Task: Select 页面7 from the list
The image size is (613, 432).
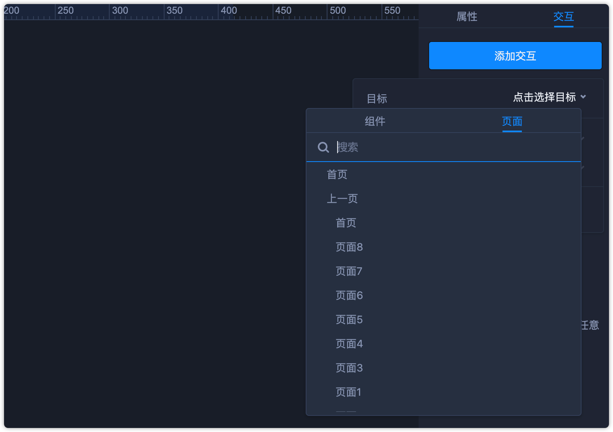Action: click(x=349, y=271)
